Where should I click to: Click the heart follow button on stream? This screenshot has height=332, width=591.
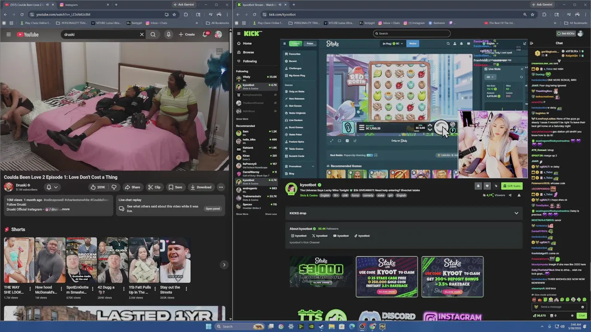pyautogui.click(x=487, y=186)
